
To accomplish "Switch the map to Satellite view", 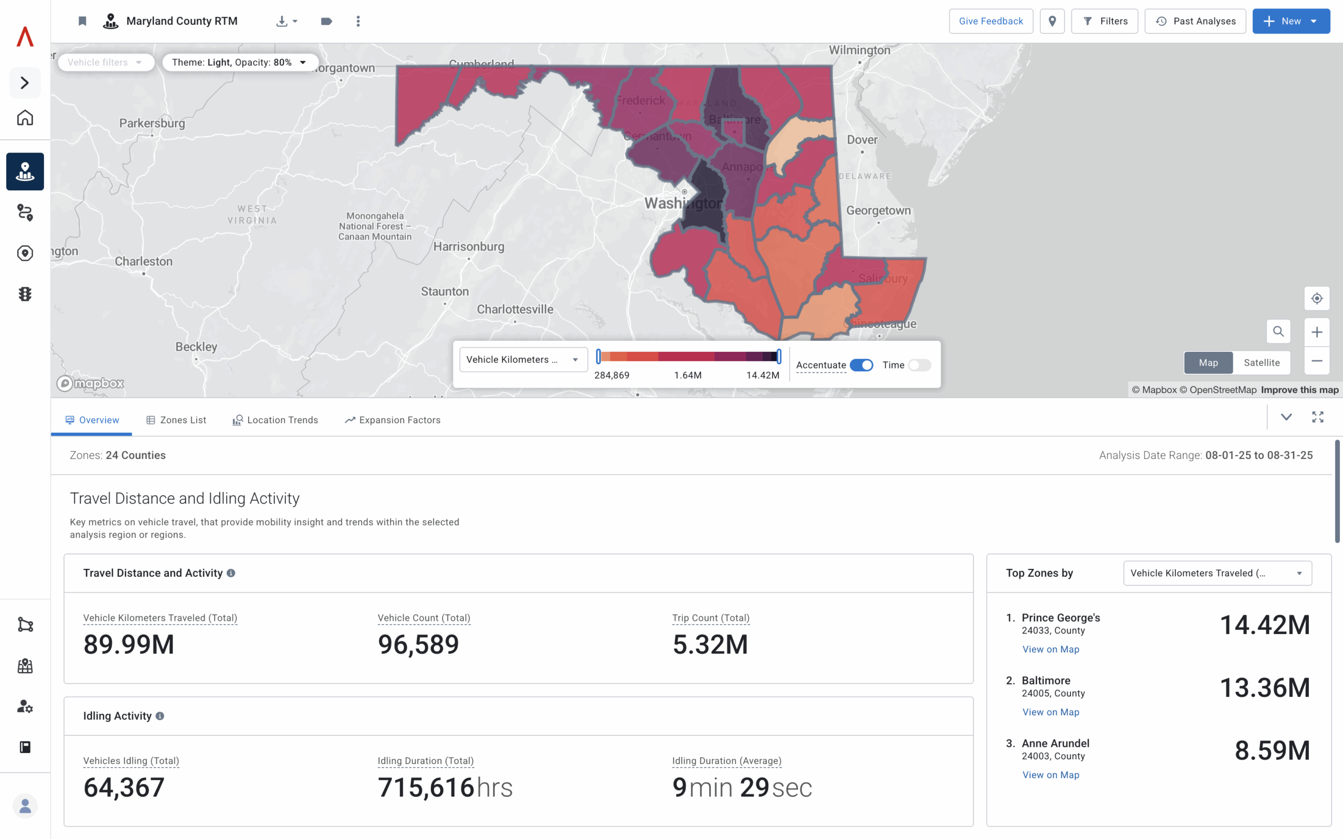I will (x=1261, y=362).
